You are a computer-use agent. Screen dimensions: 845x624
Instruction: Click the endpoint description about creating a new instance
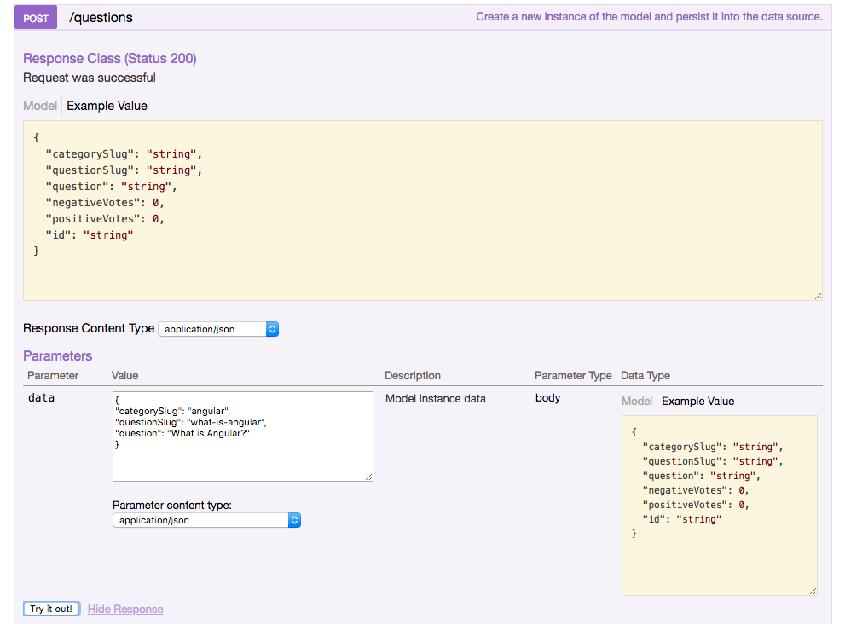point(649,17)
